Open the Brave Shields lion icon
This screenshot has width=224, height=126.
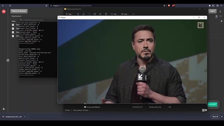click(169, 6)
